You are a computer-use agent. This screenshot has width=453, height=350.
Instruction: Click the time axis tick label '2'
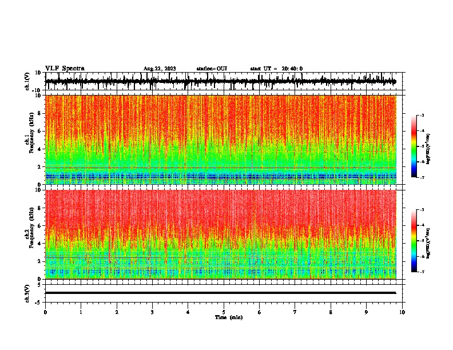coord(117,312)
